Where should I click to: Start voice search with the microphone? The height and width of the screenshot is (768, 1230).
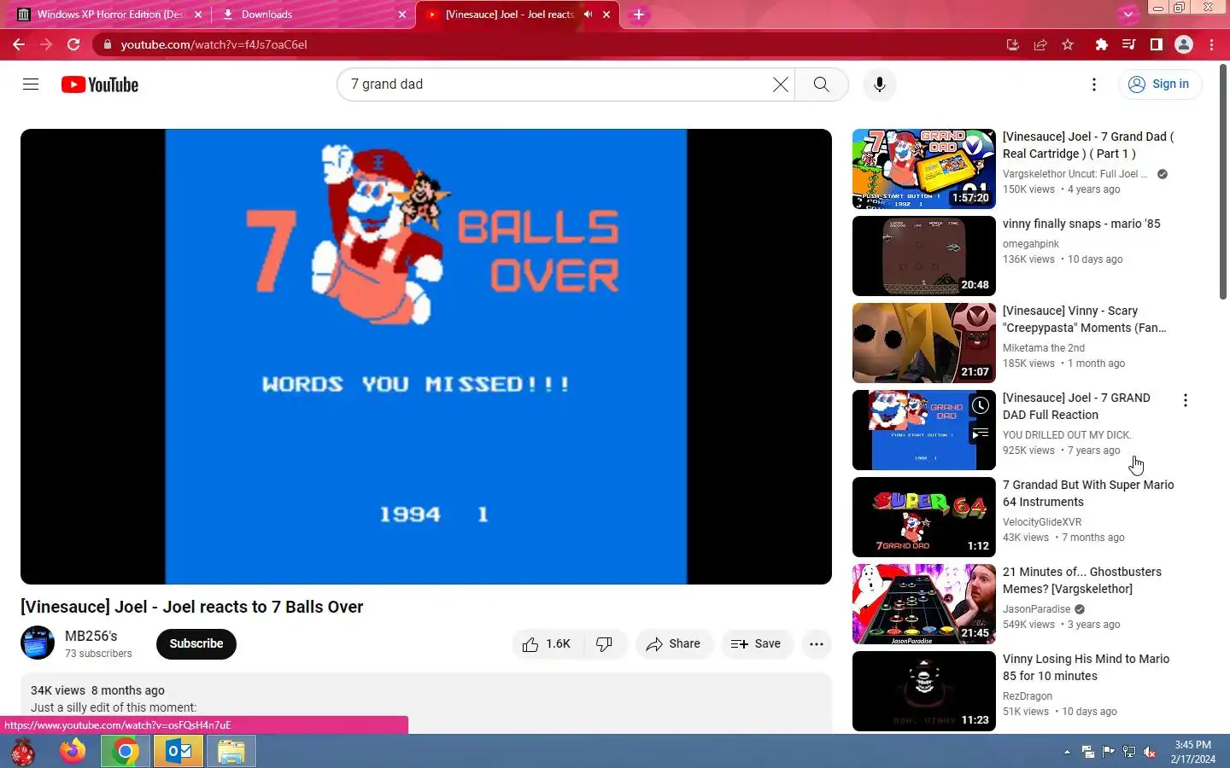(880, 84)
